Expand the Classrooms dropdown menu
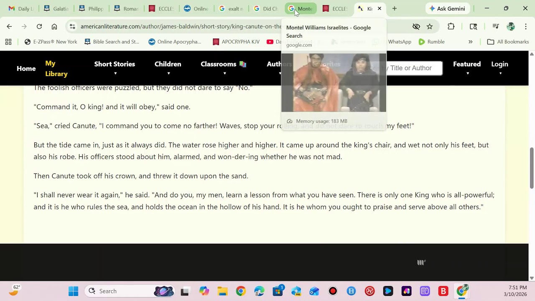 point(224,68)
